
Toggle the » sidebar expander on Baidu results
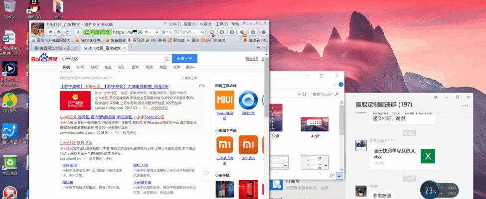pyautogui.click(x=207, y=173)
